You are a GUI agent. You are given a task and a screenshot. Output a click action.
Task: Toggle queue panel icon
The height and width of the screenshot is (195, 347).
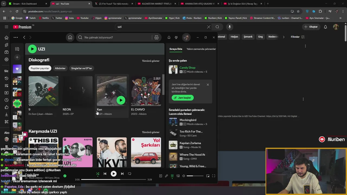pyautogui.click(x=172, y=176)
